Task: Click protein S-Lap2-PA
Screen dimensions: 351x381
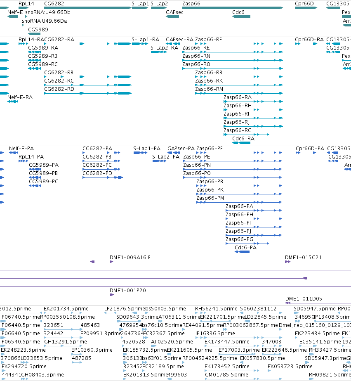Action: point(166,157)
